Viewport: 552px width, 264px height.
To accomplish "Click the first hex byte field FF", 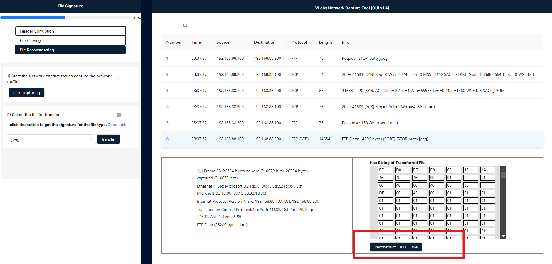I will (385, 170).
